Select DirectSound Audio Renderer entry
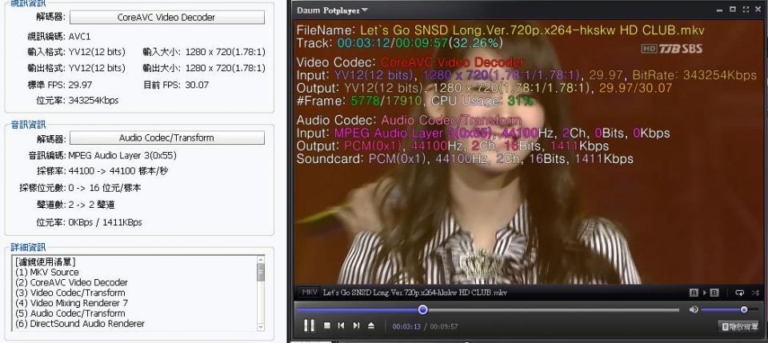The width and height of the screenshot is (768, 343). (80, 324)
